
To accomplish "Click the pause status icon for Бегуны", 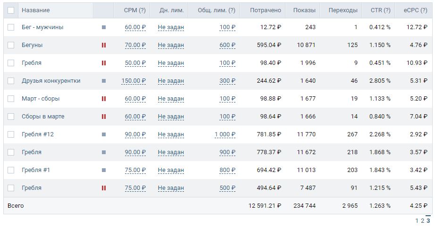I will click(104, 45).
